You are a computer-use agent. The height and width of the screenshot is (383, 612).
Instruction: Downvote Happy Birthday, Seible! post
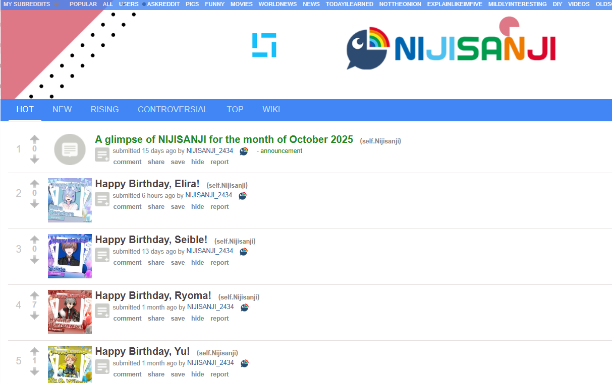click(34, 260)
